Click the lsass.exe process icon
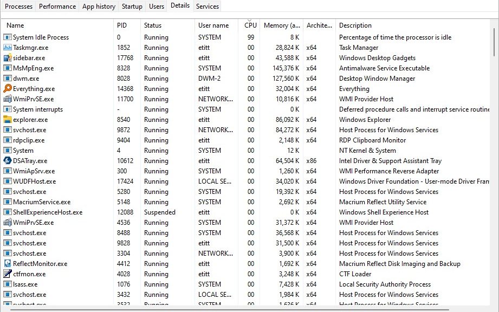This screenshot has width=499, height=312. (8, 284)
